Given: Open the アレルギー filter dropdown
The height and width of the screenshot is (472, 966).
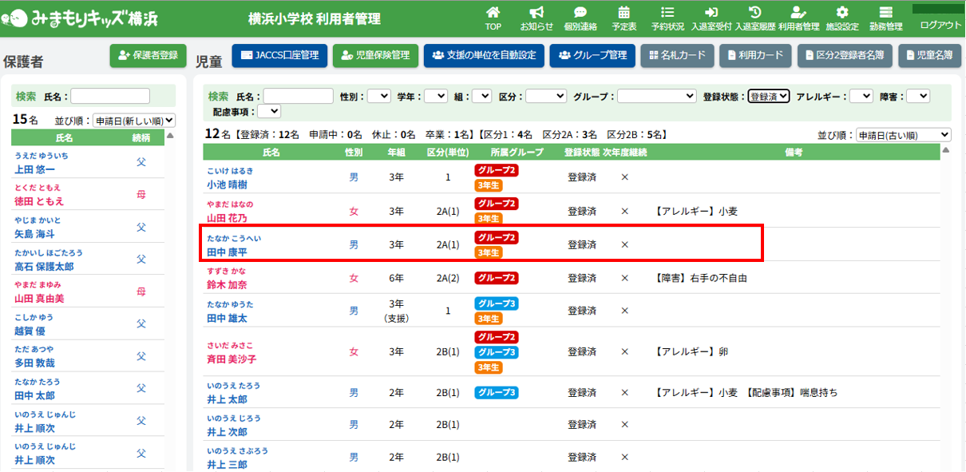Looking at the screenshot, I should pyautogui.click(x=861, y=96).
